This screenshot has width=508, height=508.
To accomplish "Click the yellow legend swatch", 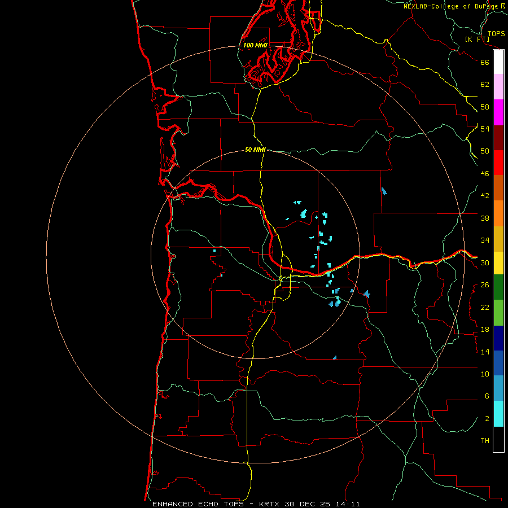I will coord(498,263).
